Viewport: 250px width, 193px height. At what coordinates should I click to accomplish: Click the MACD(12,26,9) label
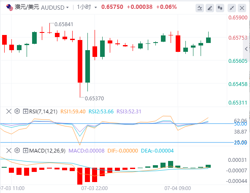coord(47,151)
